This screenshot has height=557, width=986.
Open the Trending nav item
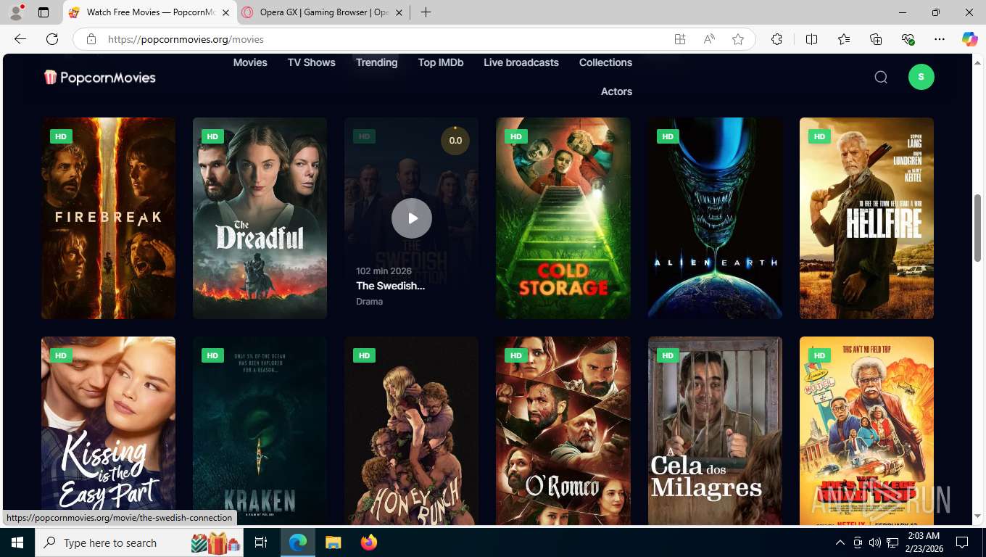click(x=377, y=62)
